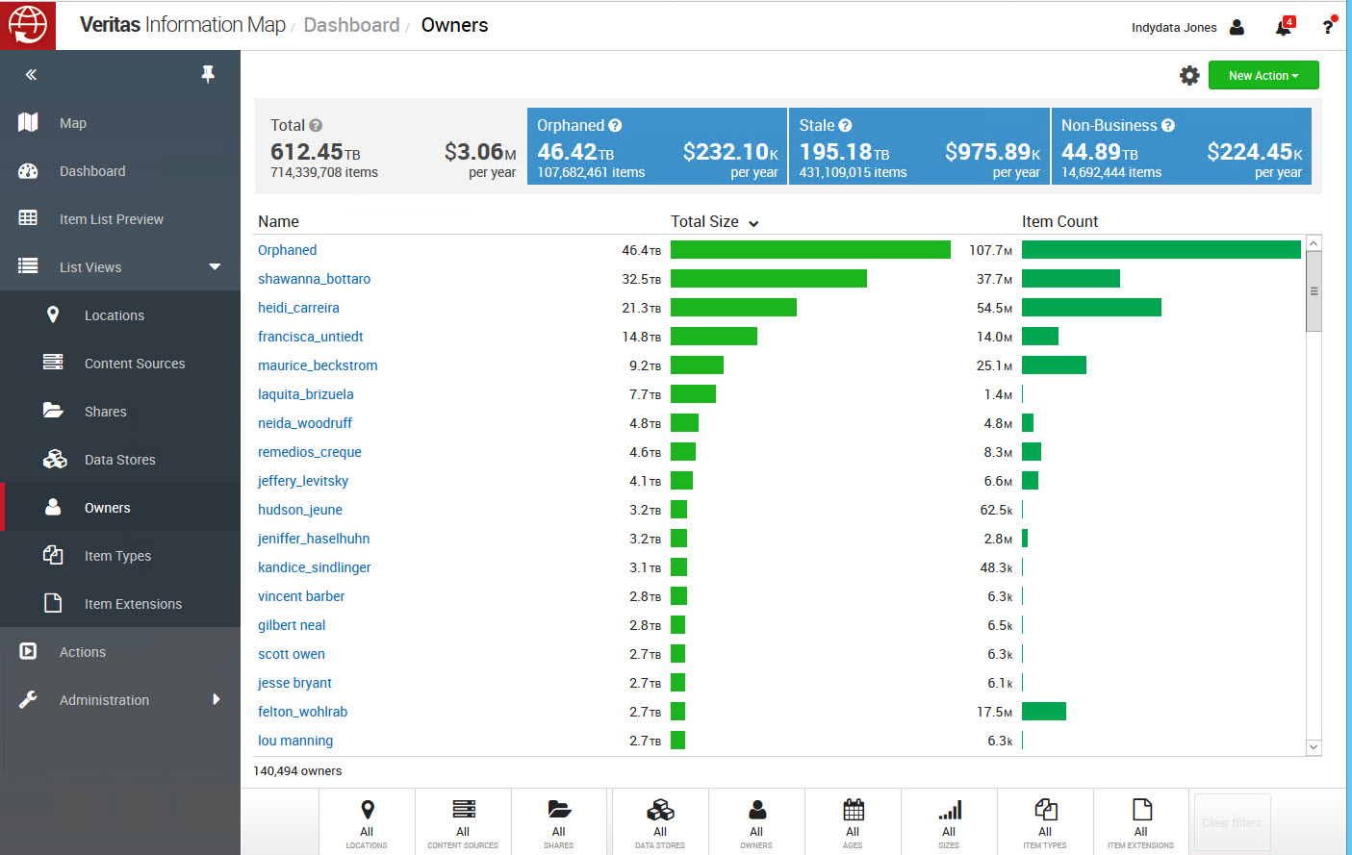This screenshot has height=855, width=1352.
Task: Open the help question mark in the header
Action: 1328,26
